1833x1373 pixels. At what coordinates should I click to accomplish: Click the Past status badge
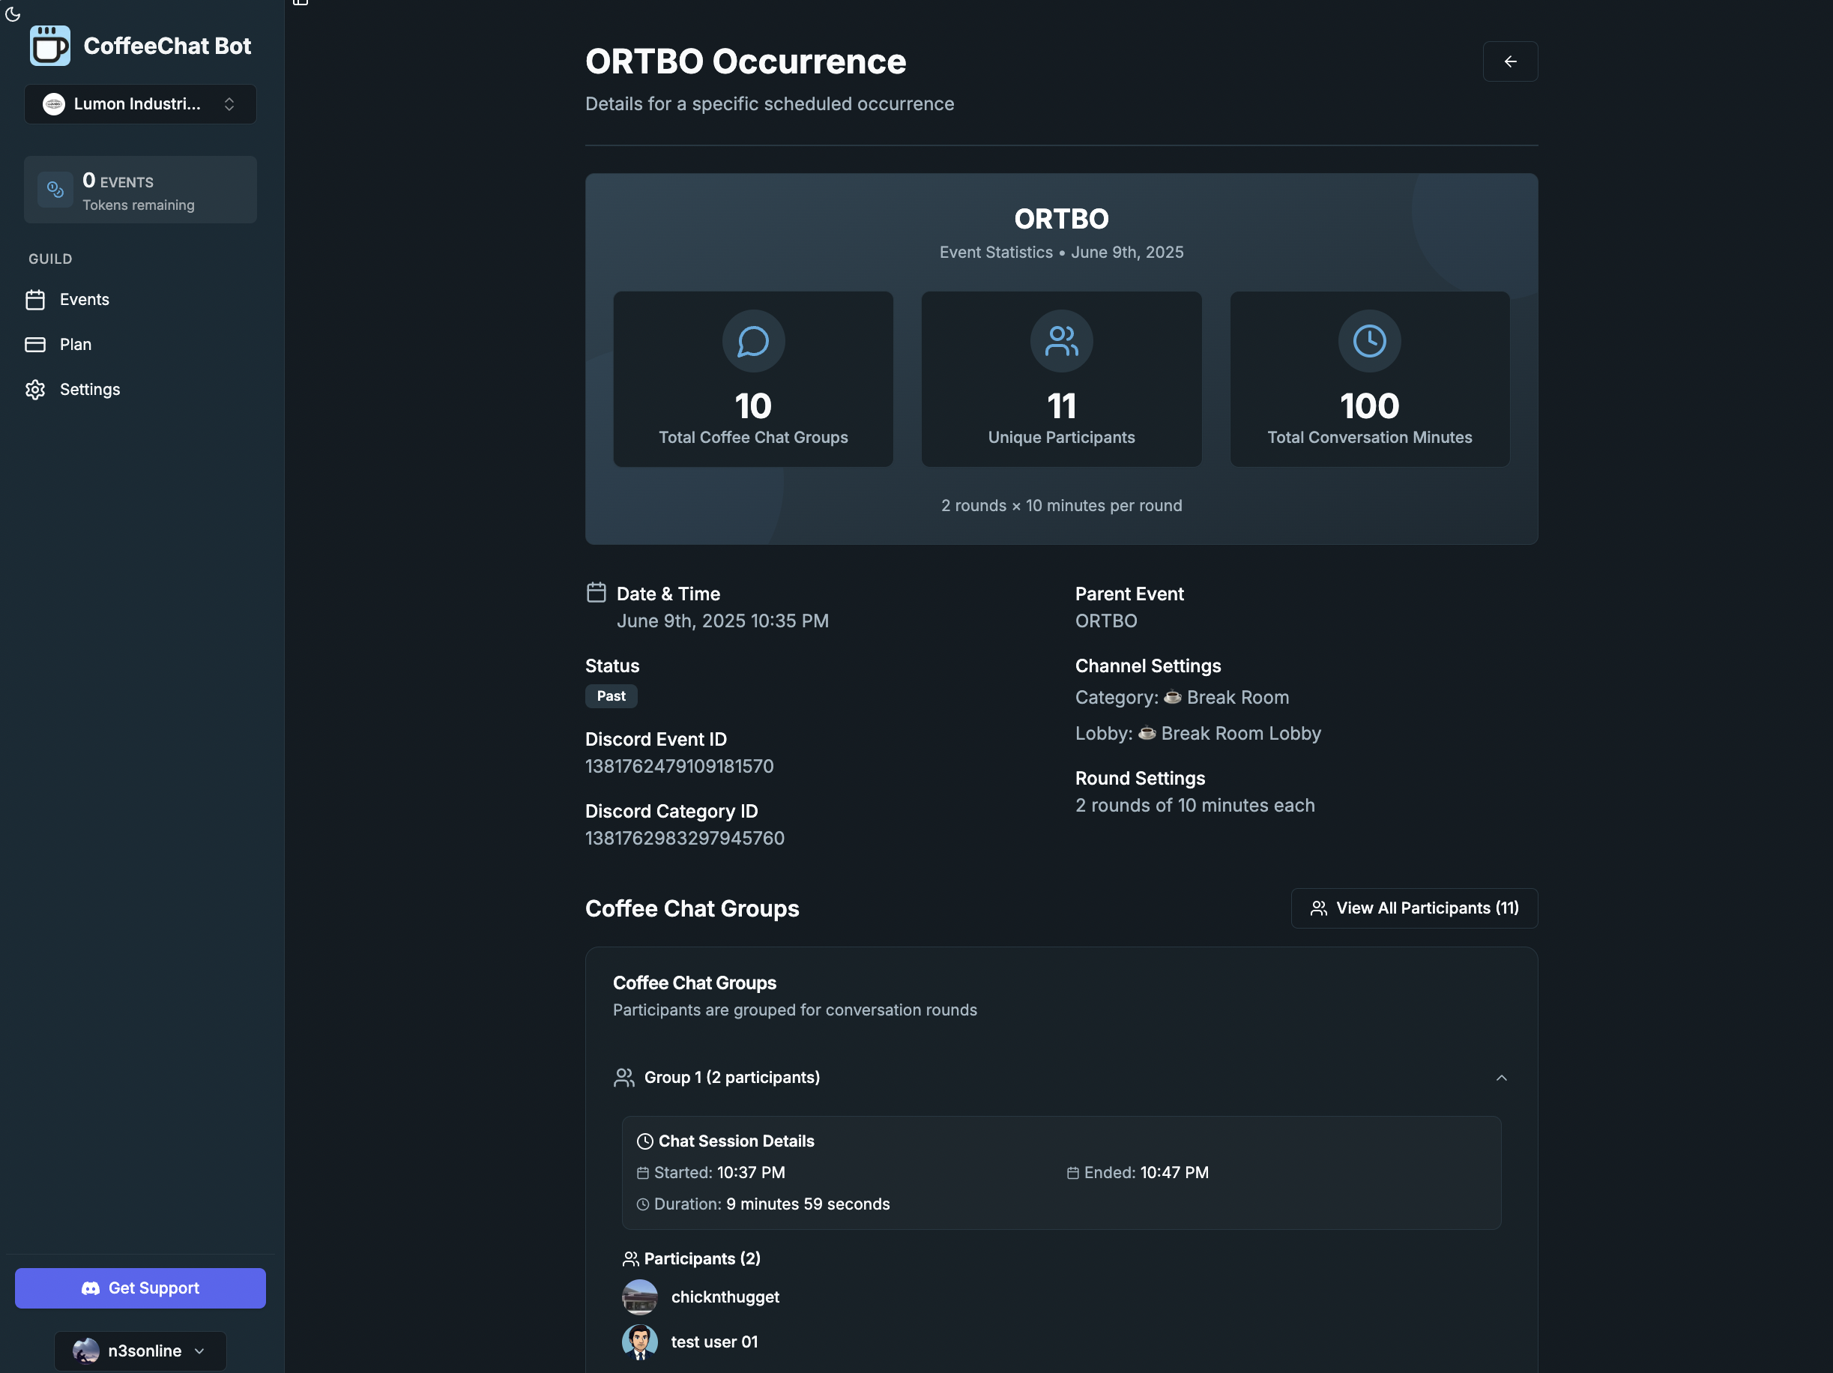coord(611,696)
